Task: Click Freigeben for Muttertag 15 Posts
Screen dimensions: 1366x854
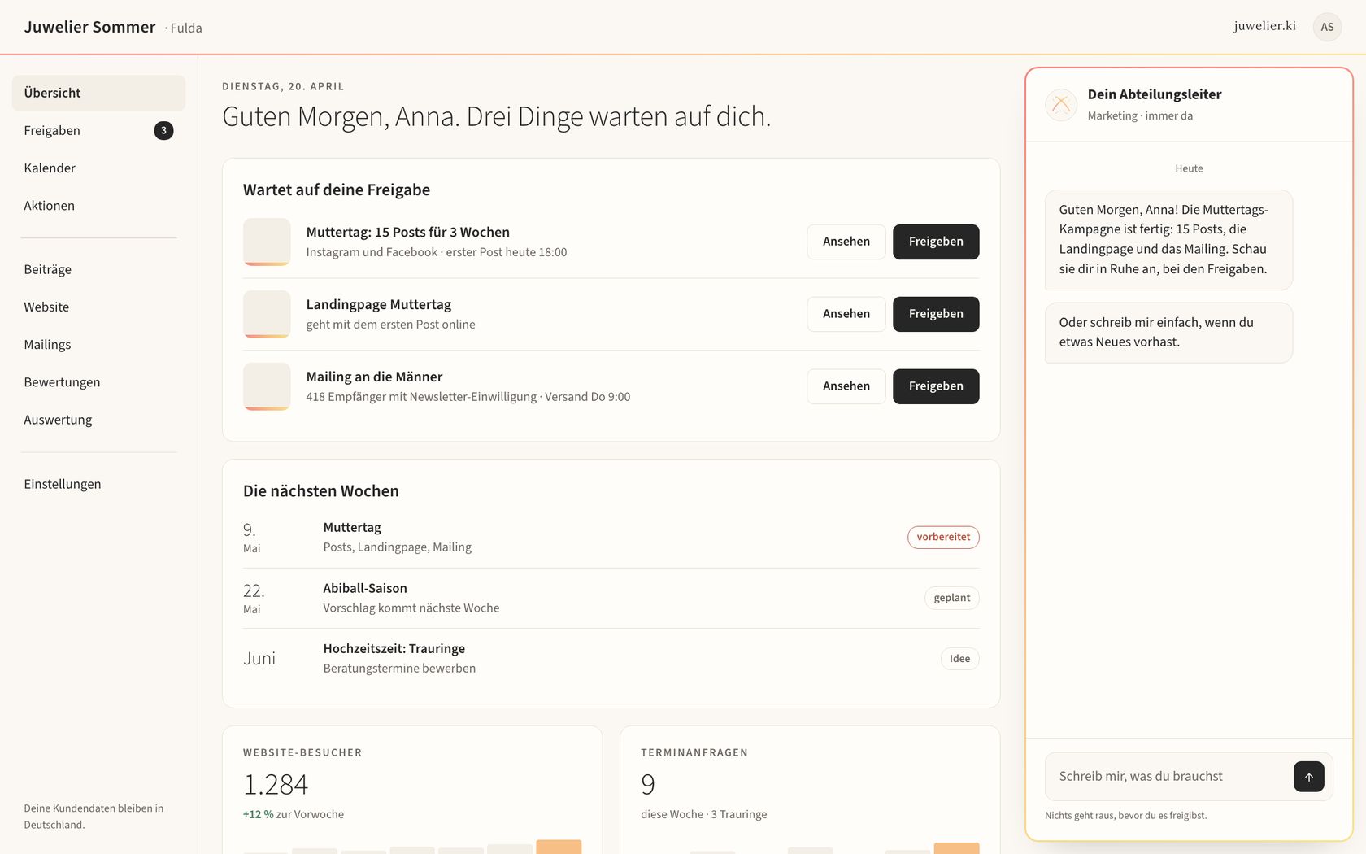Action: pos(936,242)
